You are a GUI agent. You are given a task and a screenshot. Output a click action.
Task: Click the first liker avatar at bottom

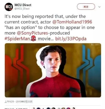point(33,108)
